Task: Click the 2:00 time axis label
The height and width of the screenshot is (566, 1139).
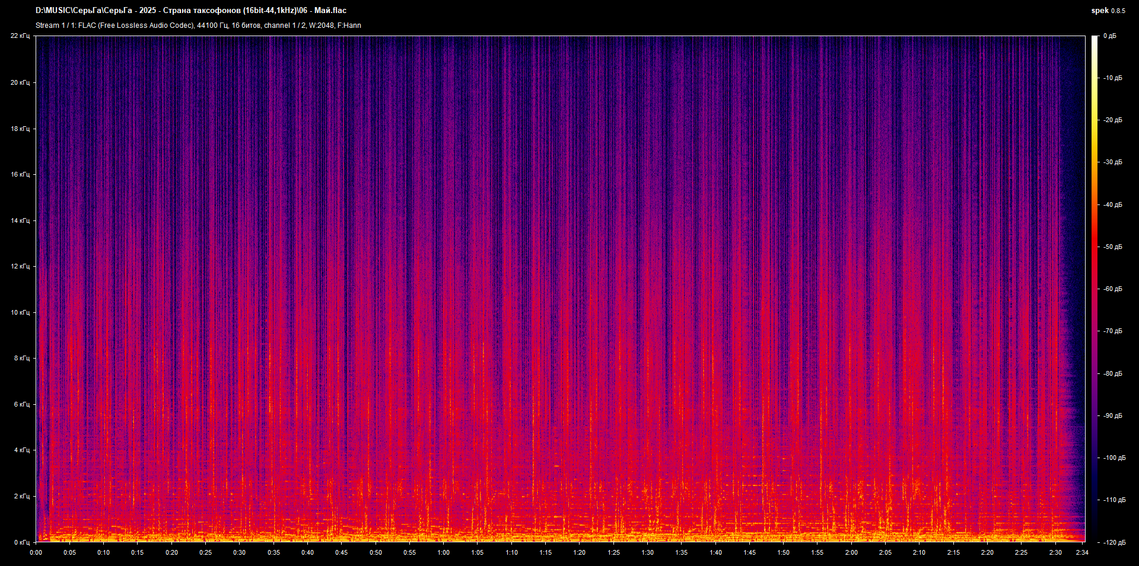Action: (x=851, y=552)
